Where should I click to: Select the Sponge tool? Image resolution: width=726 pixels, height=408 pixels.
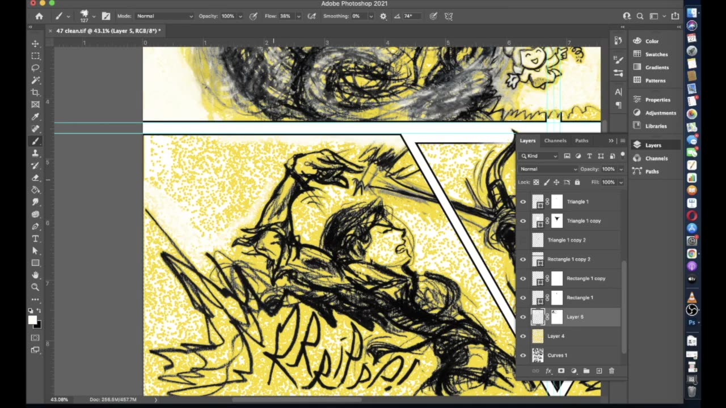(35, 214)
